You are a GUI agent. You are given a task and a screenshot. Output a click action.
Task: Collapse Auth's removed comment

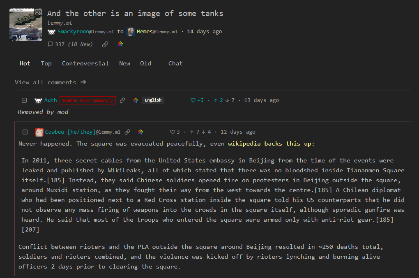click(x=24, y=100)
